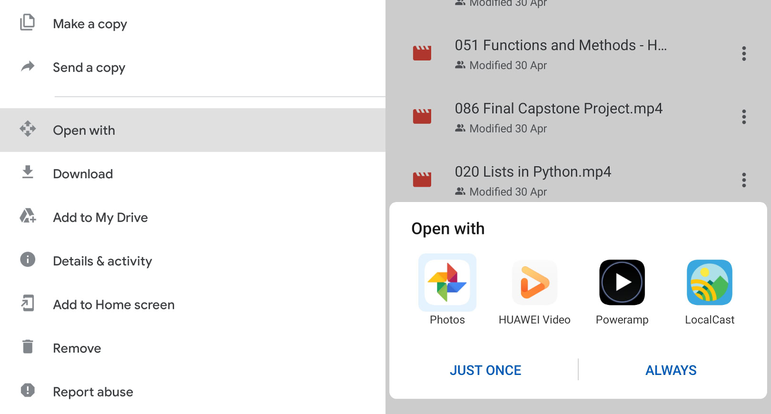
Task: Open more options for 051 Functions video
Action: (743, 53)
